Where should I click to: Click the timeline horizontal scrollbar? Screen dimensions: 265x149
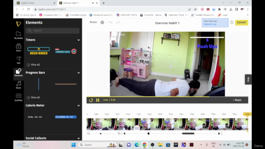188,133
